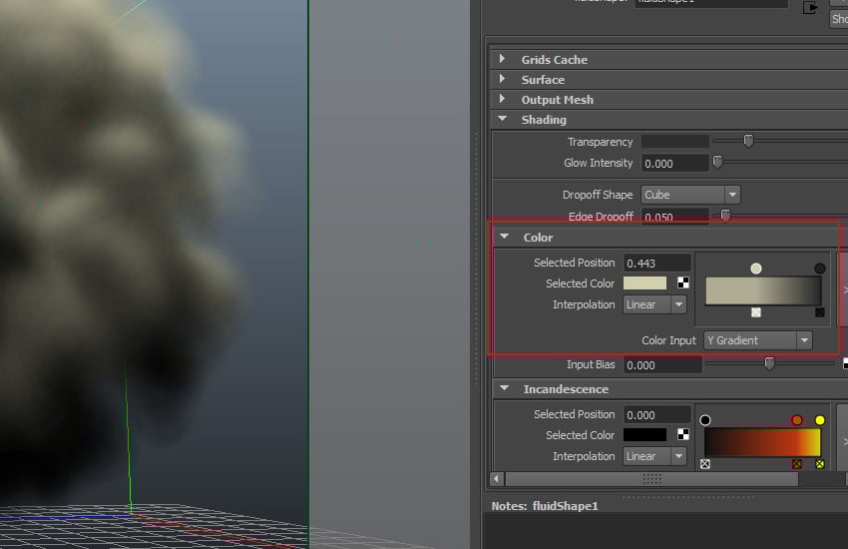Select the beige color ramp marker
Image resolution: width=848 pixels, height=549 pixels.
click(x=756, y=269)
